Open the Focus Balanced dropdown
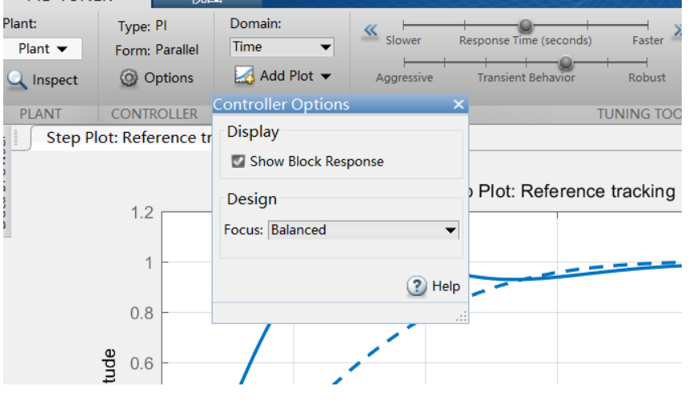Viewport: 693px width, 415px height. click(363, 230)
